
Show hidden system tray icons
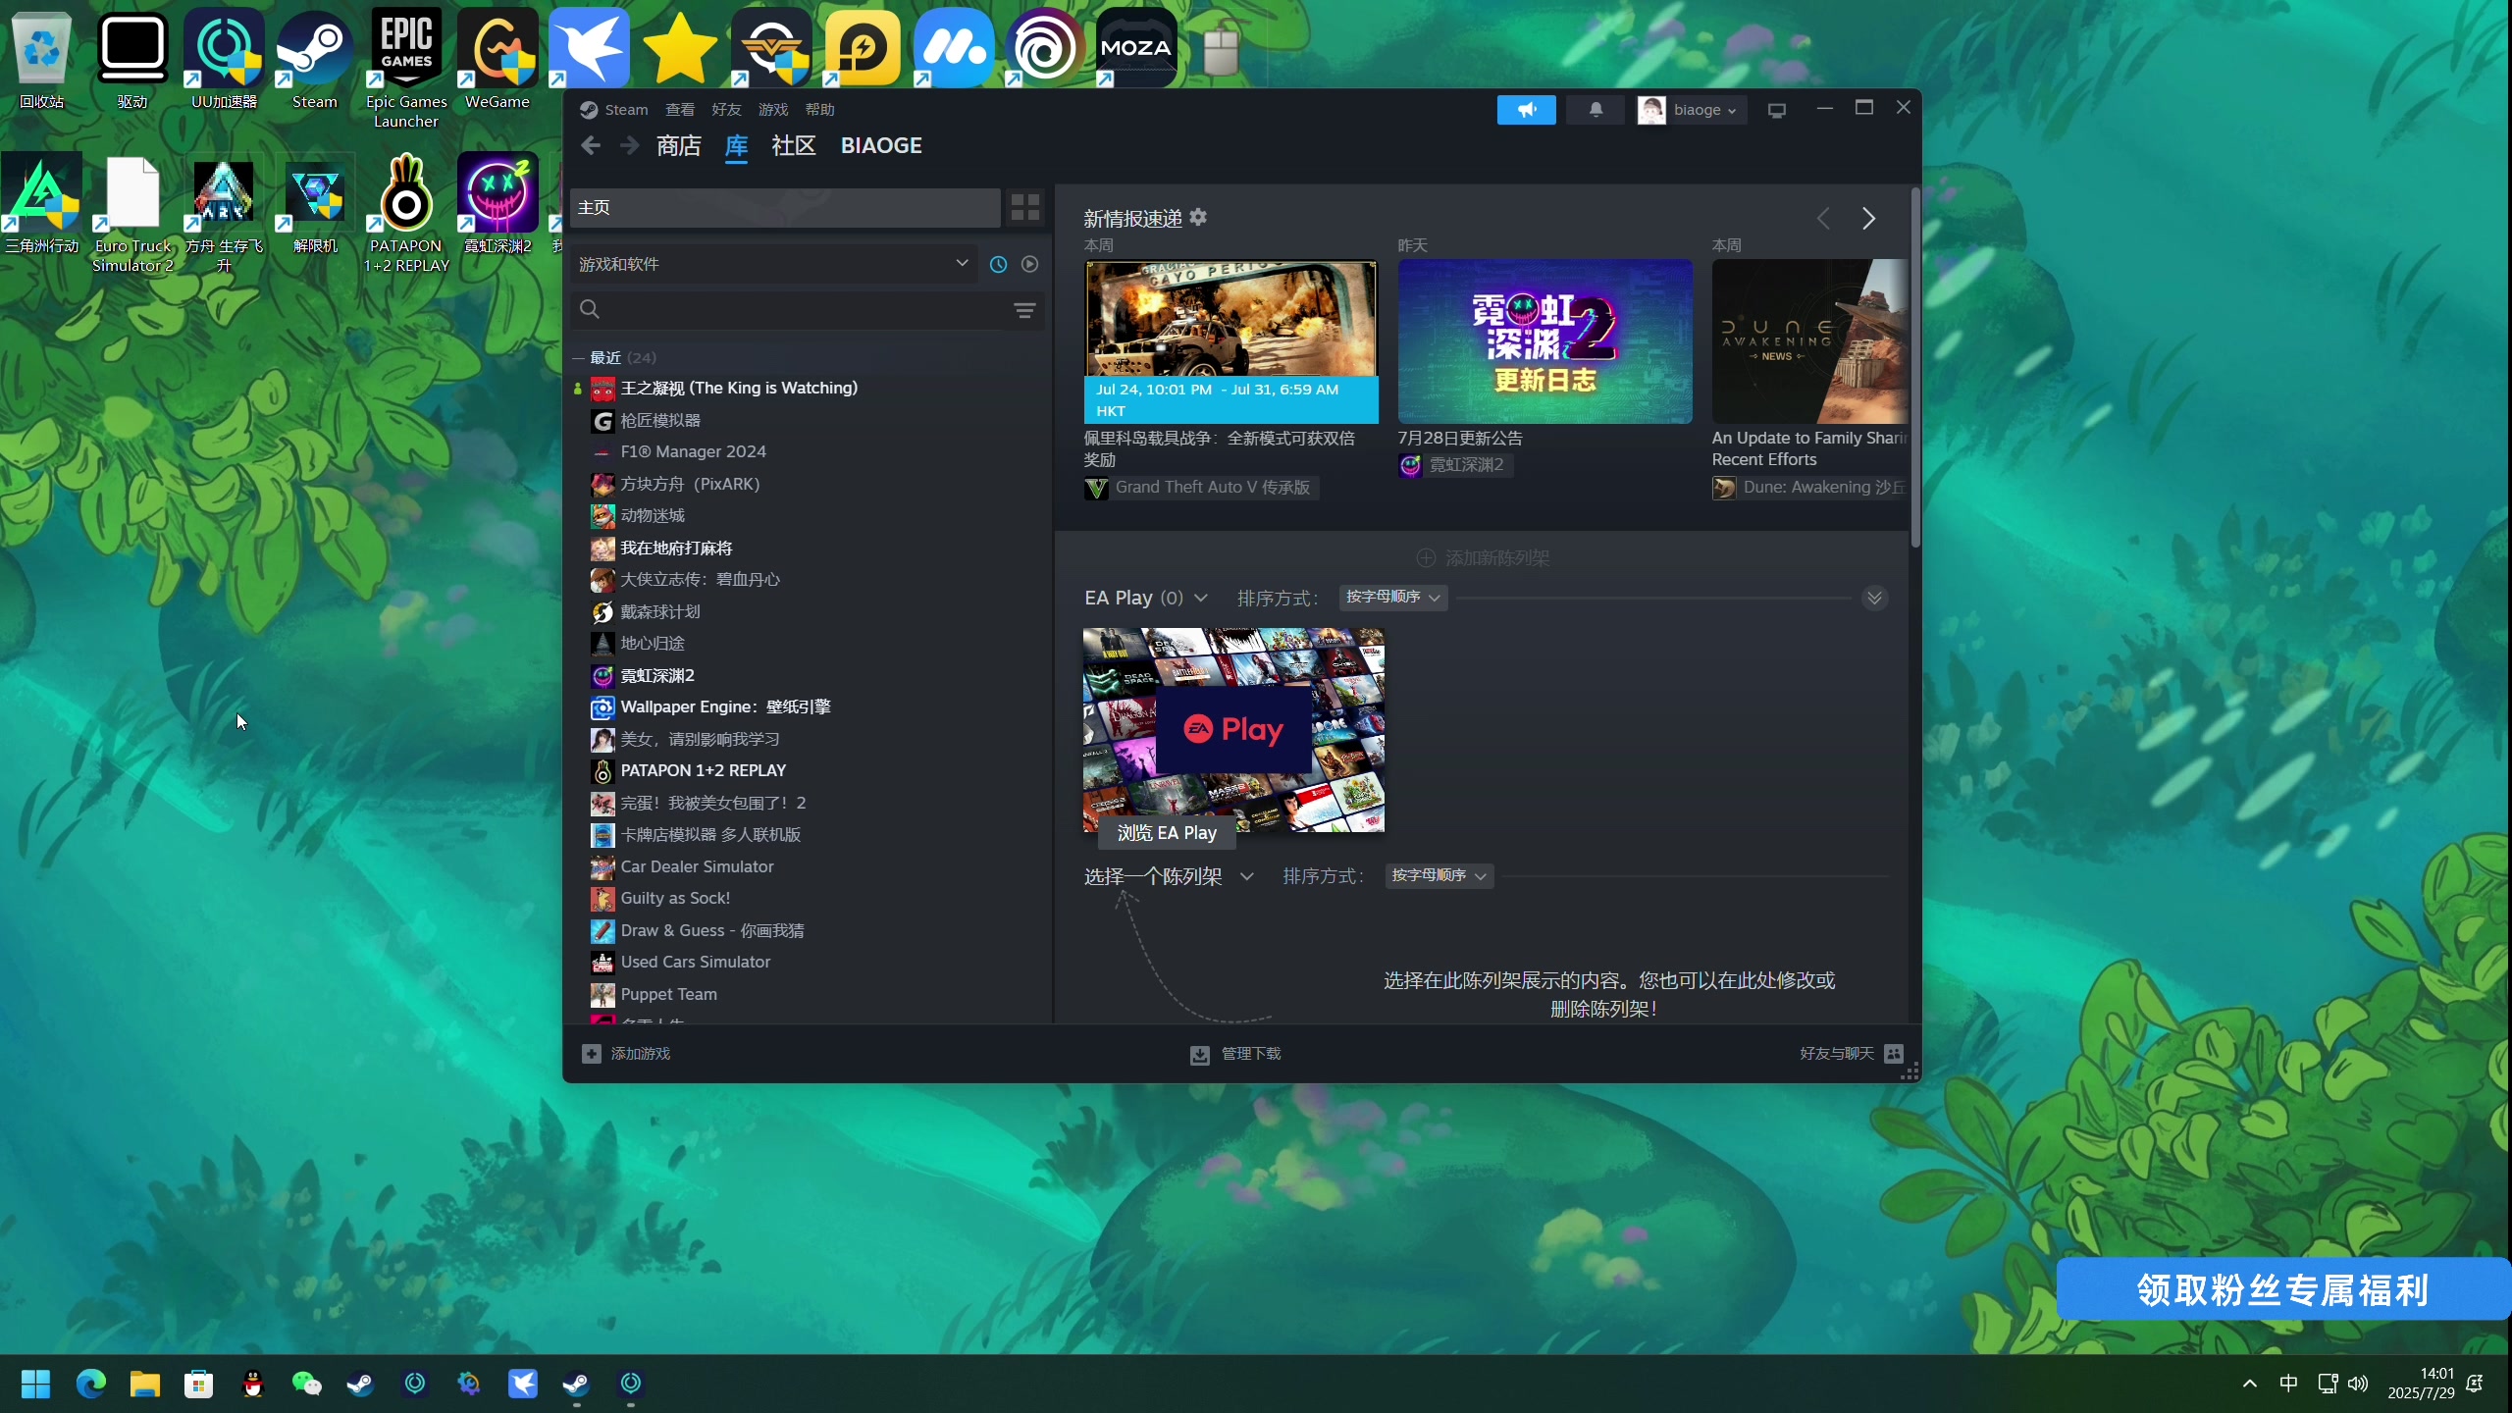(2249, 1384)
